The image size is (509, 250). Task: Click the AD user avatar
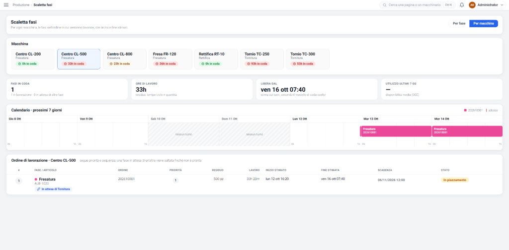(472, 5)
